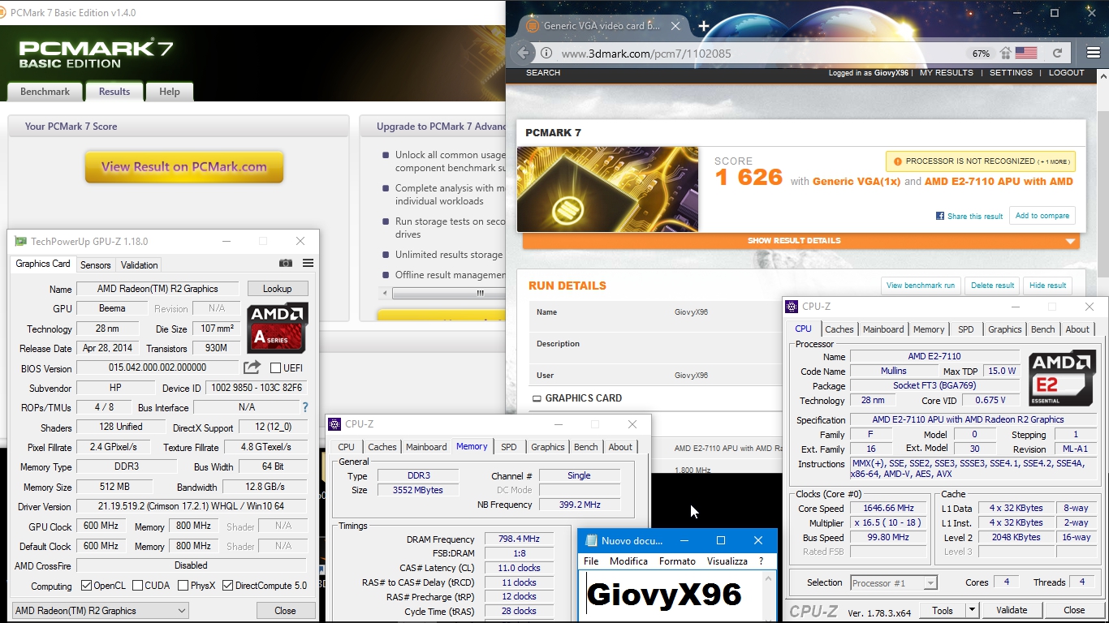This screenshot has height=623, width=1109.
Task: Click the AMD A-Series logo in GPU-Z
Action: pyautogui.click(x=278, y=328)
